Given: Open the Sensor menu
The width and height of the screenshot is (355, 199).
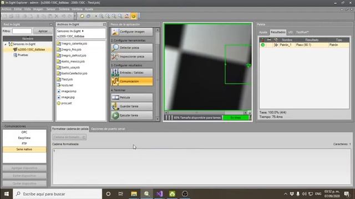Looking at the screenshot, I should pos(51,9).
